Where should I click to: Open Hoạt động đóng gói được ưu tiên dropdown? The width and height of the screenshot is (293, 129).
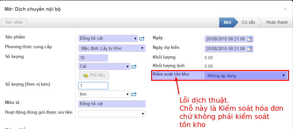pos(112,114)
